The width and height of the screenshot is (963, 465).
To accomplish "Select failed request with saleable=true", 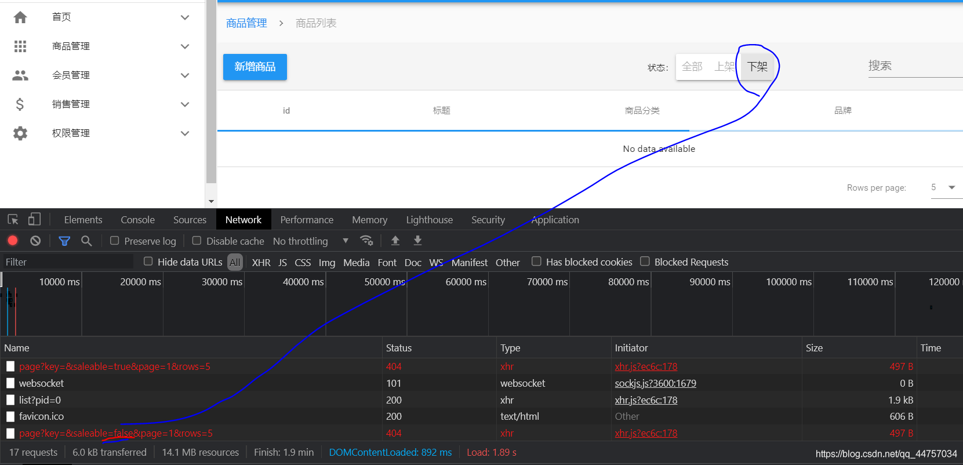I will point(481,366).
